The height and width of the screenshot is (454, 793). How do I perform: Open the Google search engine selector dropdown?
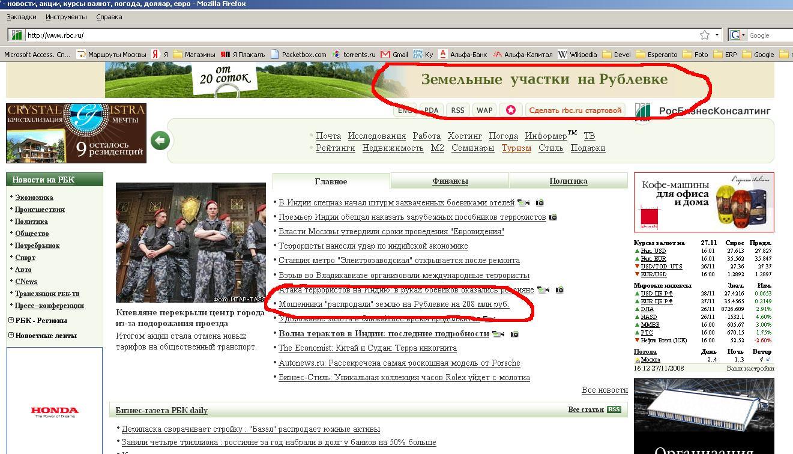coord(738,35)
